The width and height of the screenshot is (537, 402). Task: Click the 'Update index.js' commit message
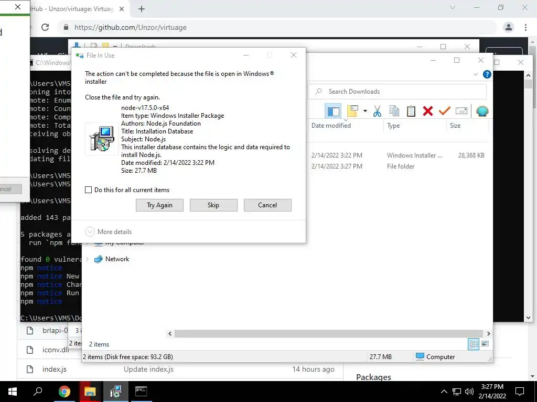[x=148, y=369]
